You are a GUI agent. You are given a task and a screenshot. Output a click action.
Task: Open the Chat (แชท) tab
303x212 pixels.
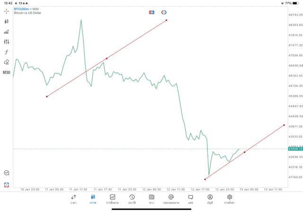190,199
